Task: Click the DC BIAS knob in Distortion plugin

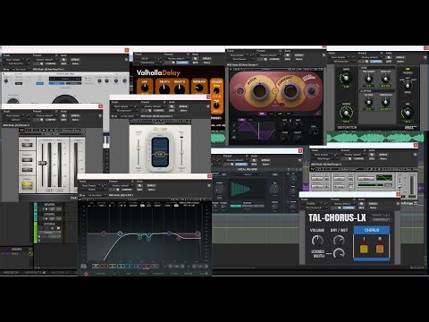Action: pos(368,102)
